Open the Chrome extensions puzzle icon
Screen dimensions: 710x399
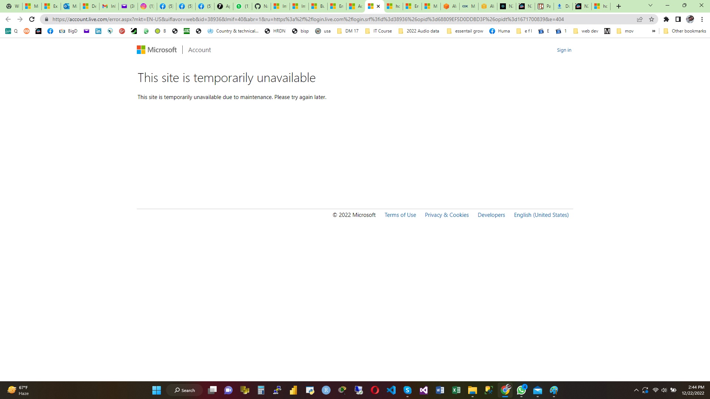tap(666, 19)
